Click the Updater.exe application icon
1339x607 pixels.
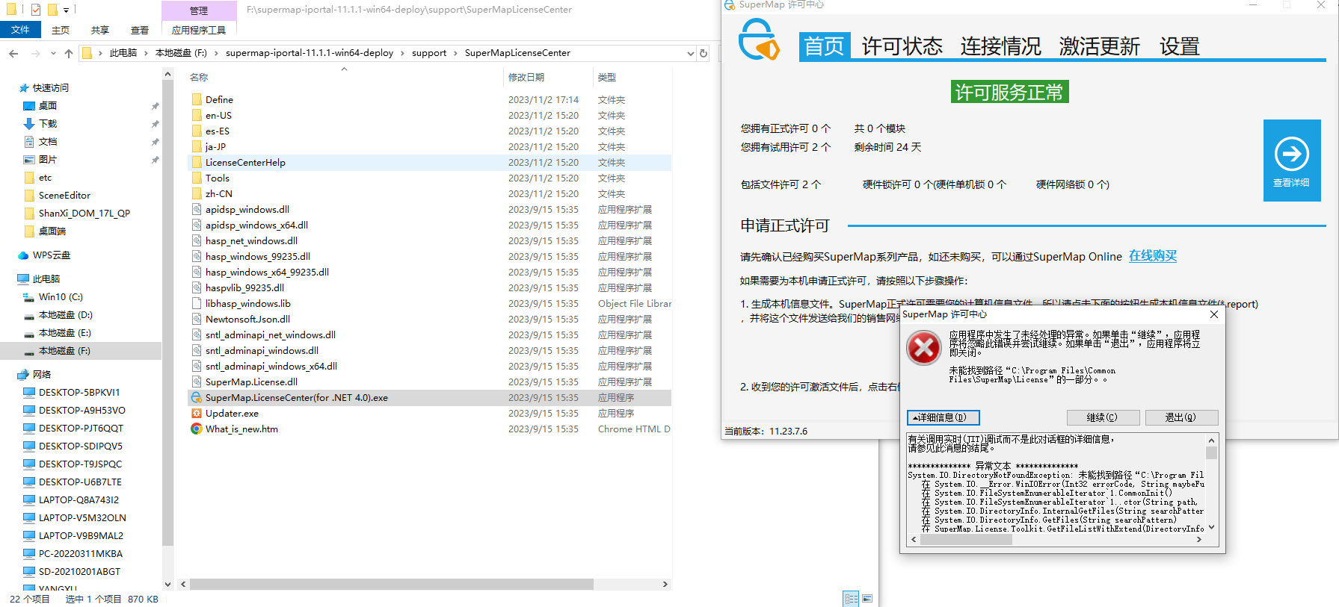point(197,414)
